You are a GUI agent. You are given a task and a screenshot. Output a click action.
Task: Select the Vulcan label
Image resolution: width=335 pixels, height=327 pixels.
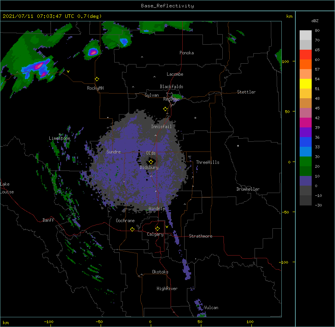[x=211, y=308]
